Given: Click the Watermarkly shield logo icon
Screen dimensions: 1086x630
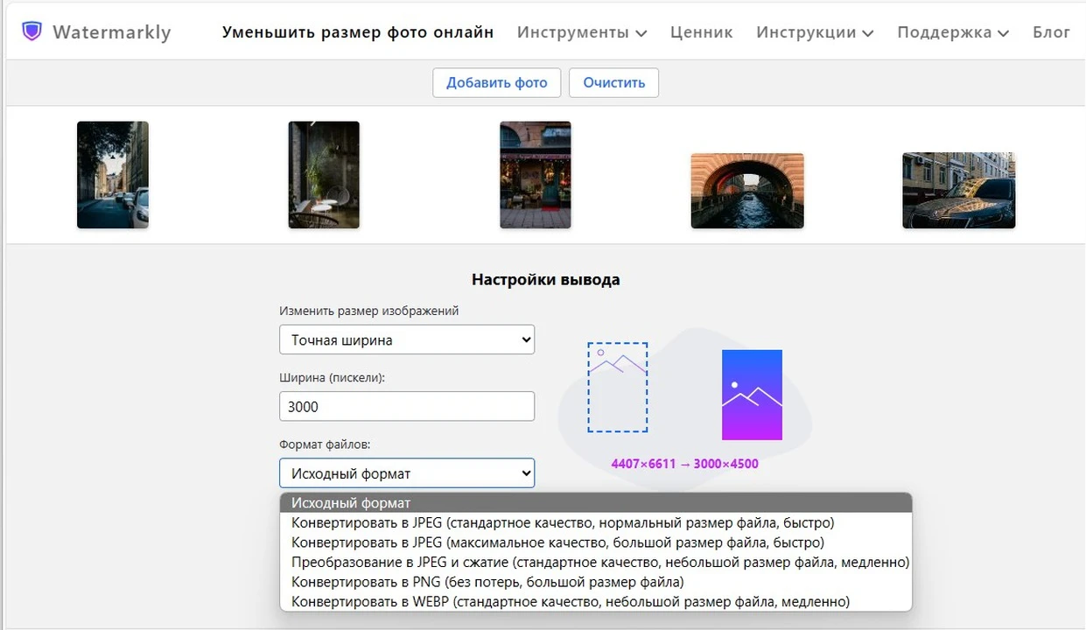Looking at the screenshot, I should (32, 32).
